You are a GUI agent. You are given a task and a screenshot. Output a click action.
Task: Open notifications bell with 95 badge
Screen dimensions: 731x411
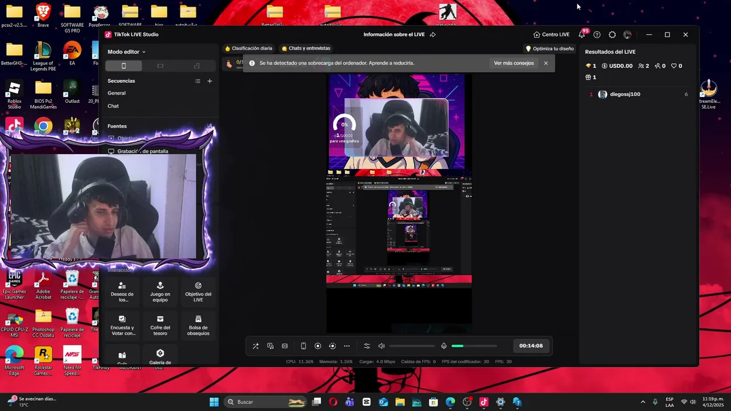(582, 34)
